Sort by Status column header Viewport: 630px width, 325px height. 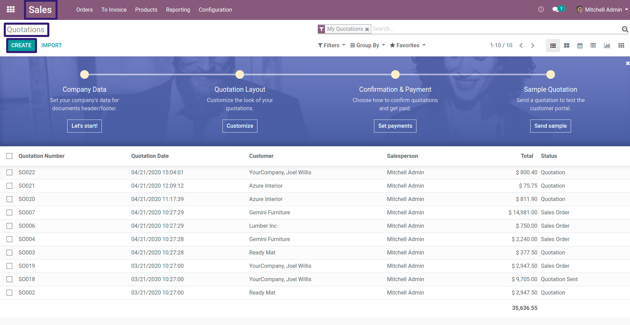549,156
